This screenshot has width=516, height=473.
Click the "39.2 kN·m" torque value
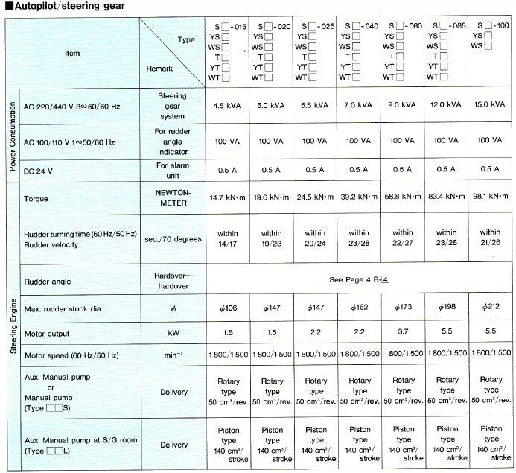(x=359, y=197)
